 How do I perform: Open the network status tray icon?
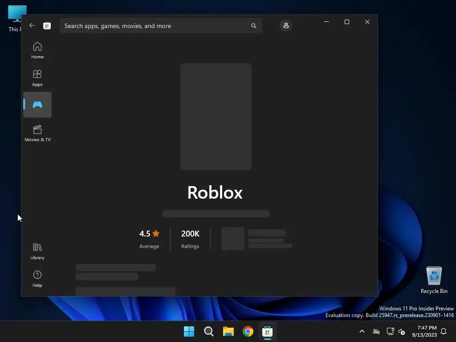390,331
